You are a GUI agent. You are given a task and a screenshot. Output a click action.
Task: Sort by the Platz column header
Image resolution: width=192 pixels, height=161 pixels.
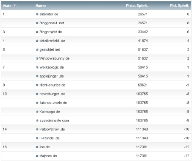[x=7, y=6]
